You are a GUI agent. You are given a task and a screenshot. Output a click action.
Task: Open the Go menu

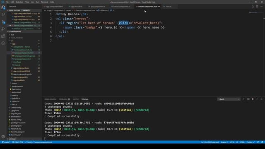(32, 2)
